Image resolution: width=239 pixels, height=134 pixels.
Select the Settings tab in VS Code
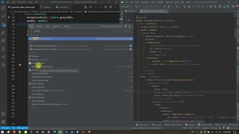pos(46,7)
